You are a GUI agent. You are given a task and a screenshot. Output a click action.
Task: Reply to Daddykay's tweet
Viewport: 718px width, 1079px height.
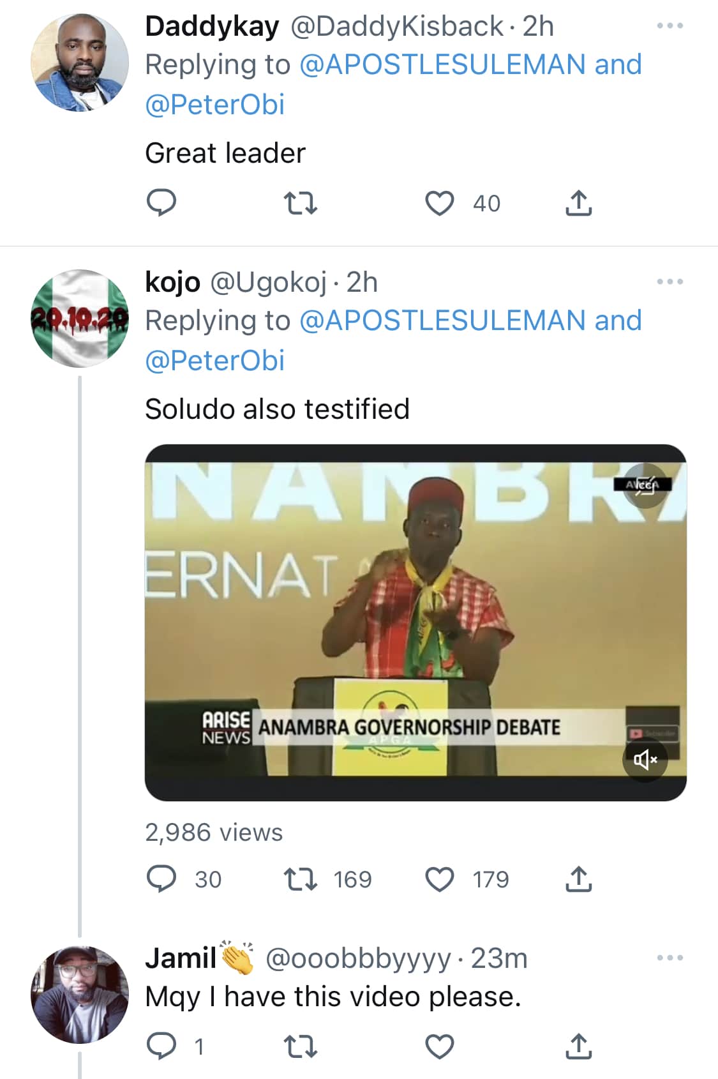161,204
